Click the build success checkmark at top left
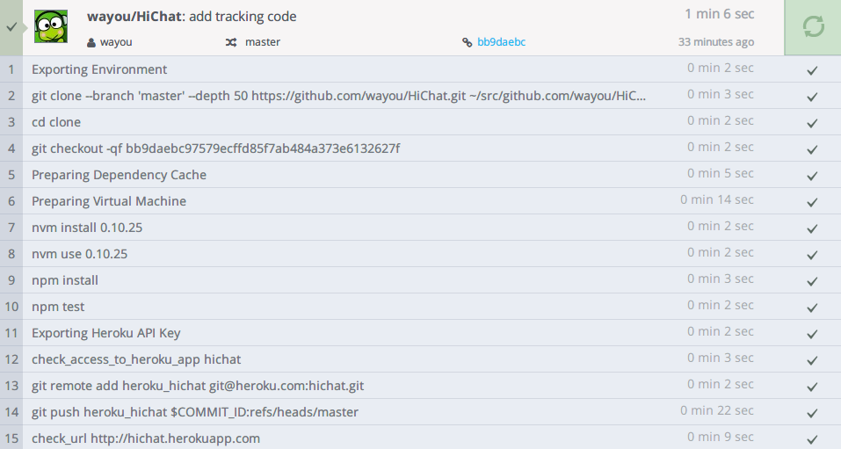This screenshot has width=841, height=449. 11,27
